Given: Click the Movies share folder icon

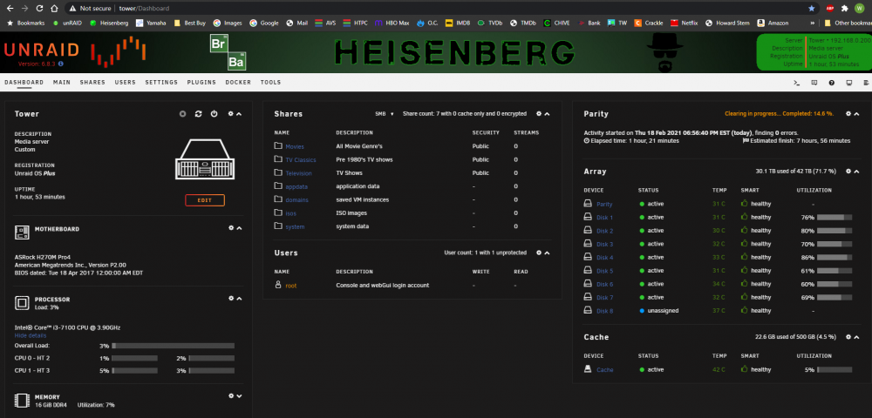Looking at the screenshot, I should [x=278, y=146].
